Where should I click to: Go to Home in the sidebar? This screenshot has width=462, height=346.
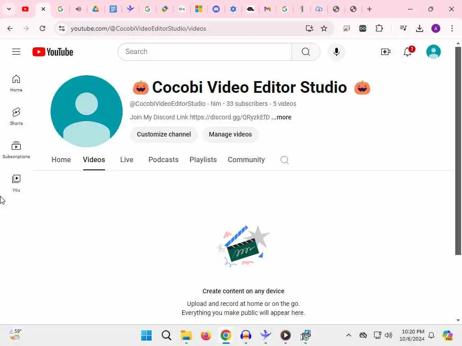click(x=16, y=83)
